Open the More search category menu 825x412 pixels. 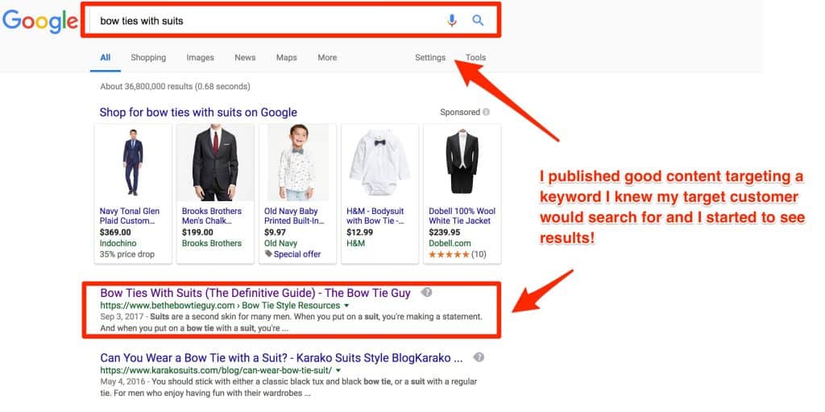(x=327, y=58)
